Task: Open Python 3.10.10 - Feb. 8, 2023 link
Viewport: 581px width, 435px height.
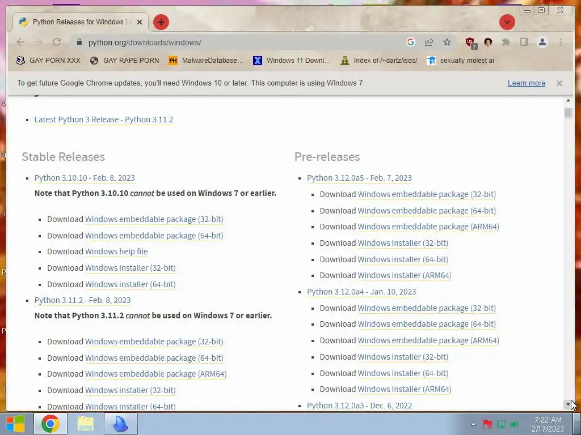Action: (x=85, y=178)
